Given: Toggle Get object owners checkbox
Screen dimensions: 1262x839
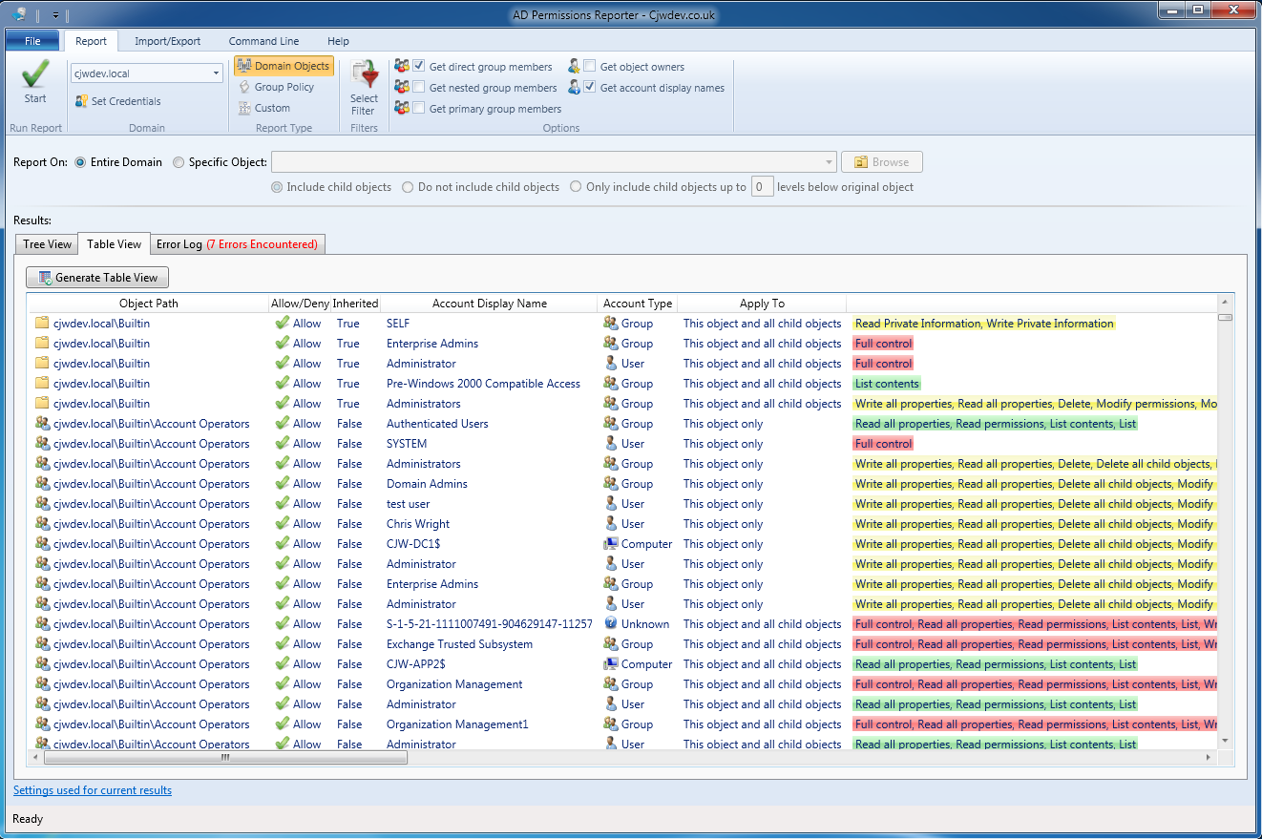Looking at the screenshot, I should [x=590, y=67].
